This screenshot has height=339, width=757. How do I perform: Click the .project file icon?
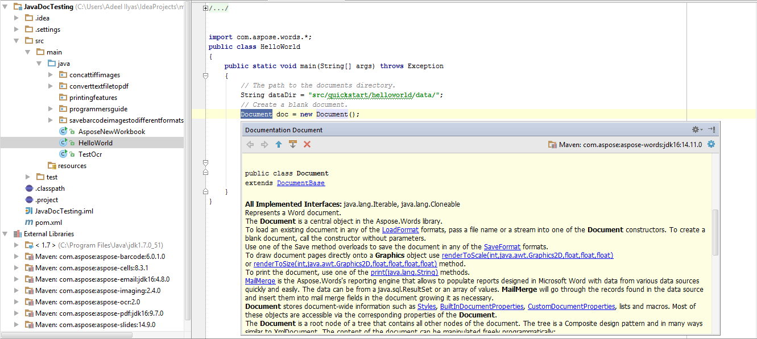[29, 200]
